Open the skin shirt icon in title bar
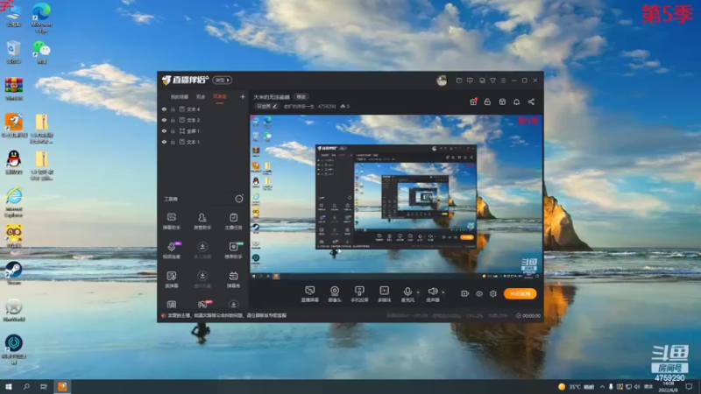Image resolution: width=701 pixels, height=394 pixels. pyautogui.click(x=492, y=81)
